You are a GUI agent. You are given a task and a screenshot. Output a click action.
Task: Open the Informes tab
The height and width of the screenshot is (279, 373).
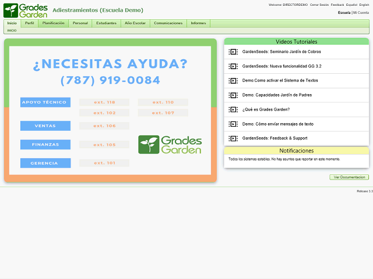click(198, 23)
